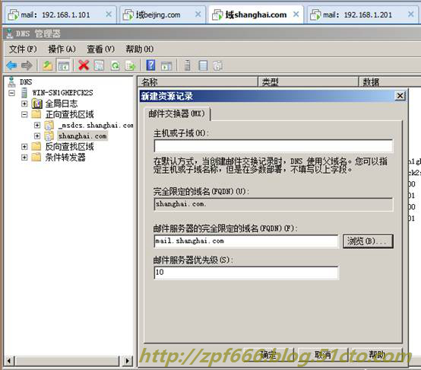Open help via the blue question mark icon
Viewport: 421px width, 370px height.
(x=150, y=65)
